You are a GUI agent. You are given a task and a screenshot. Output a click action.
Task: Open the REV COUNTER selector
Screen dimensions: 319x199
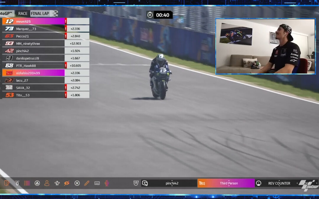279,183
